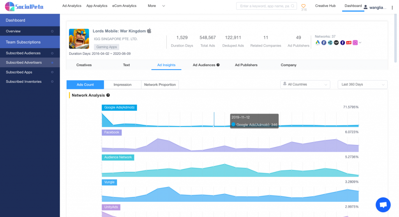The height and width of the screenshot is (217, 399).
Task: Click the Overview circle indicator
Action: [x=52, y=31]
